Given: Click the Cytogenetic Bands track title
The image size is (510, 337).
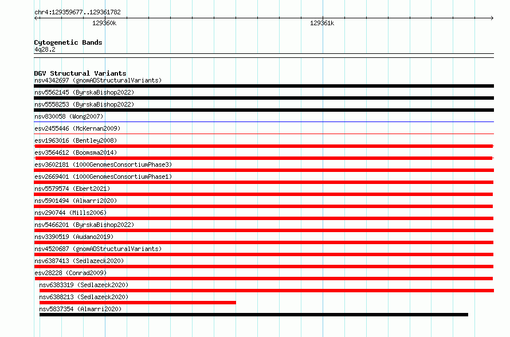Looking at the screenshot, I should pos(68,42).
